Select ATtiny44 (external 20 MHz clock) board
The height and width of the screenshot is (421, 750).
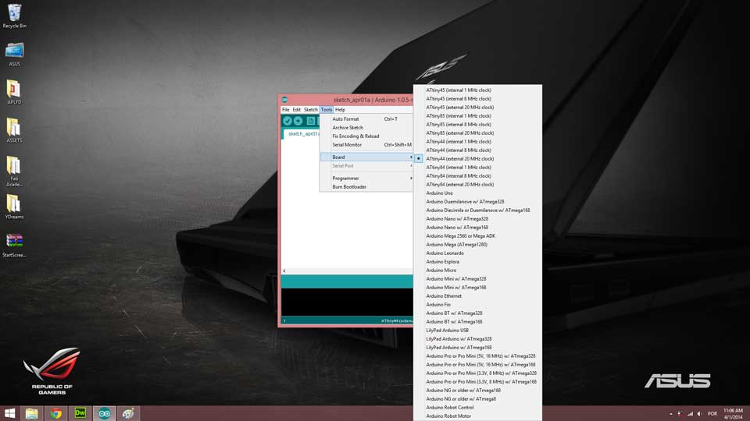pyautogui.click(x=477, y=159)
